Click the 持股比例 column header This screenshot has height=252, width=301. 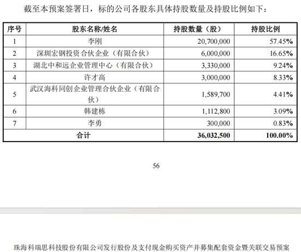[x=265, y=29]
